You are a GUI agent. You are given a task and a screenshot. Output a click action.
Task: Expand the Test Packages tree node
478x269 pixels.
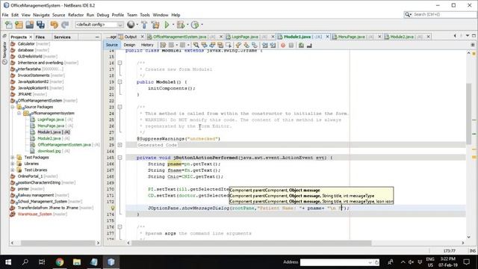[x=13, y=158]
